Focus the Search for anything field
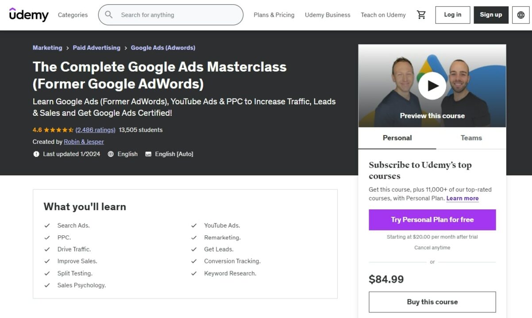Viewport: 532px width, 318px height. (171, 15)
